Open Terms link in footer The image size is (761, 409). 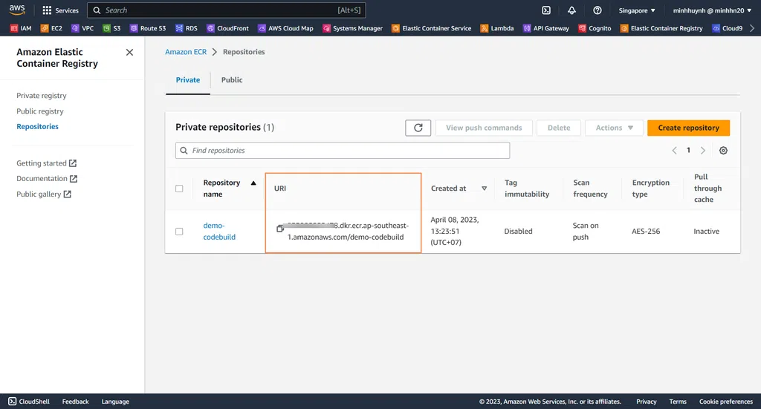(x=678, y=402)
